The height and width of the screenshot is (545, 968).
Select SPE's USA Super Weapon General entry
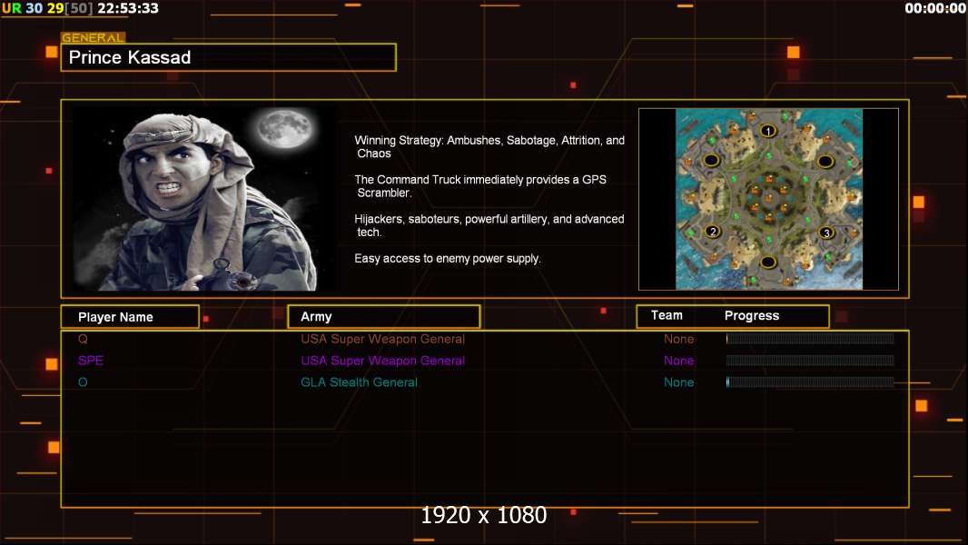tap(382, 361)
